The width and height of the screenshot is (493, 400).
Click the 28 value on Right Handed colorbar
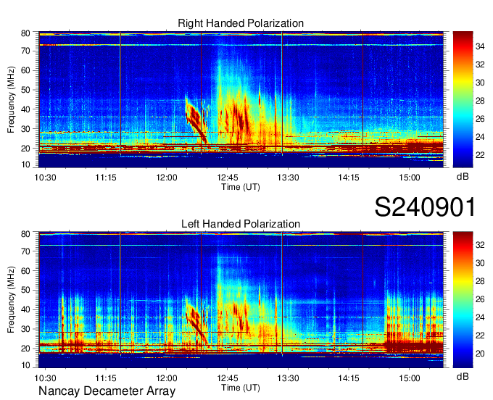[x=480, y=101]
